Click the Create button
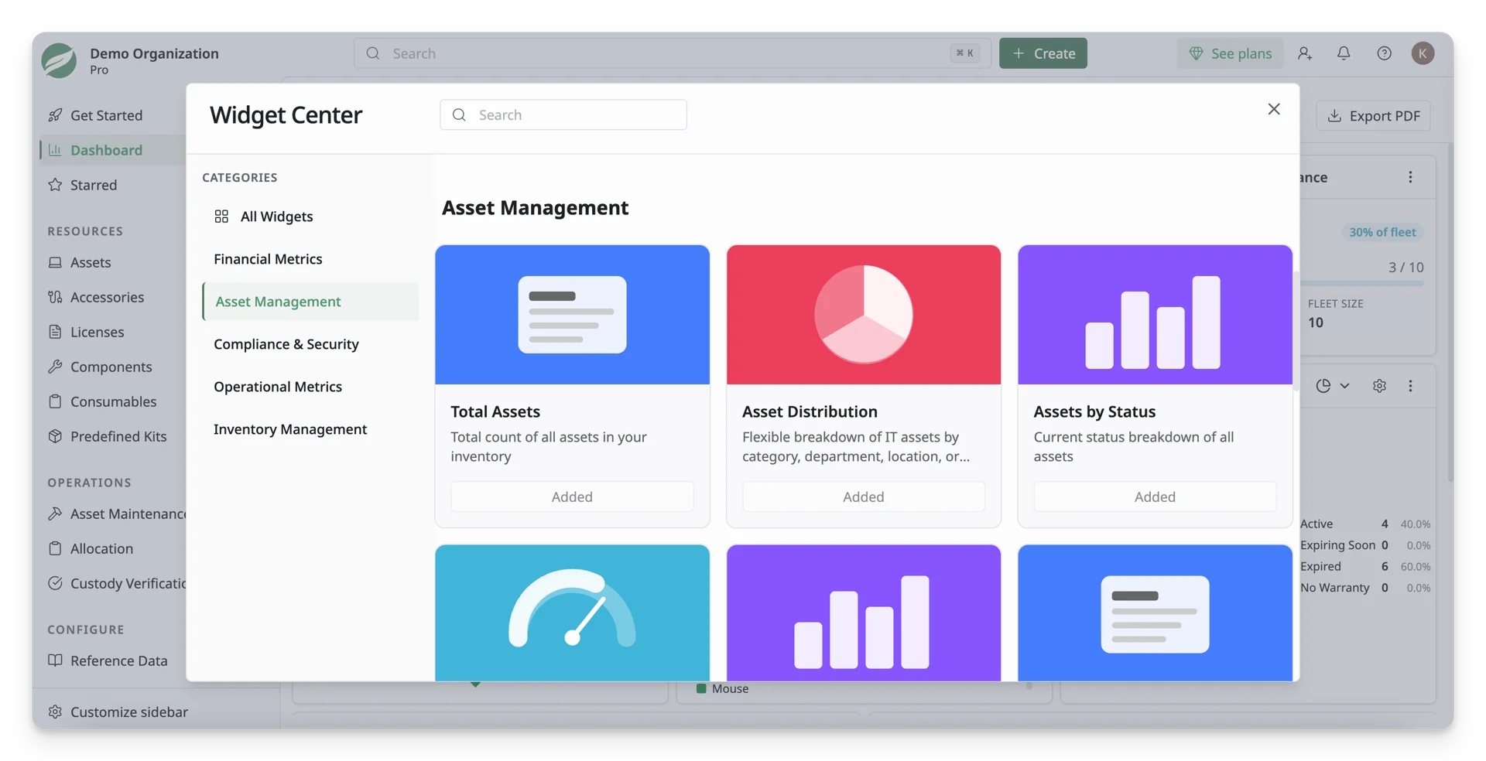1486x761 pixels. [1043, 53]
